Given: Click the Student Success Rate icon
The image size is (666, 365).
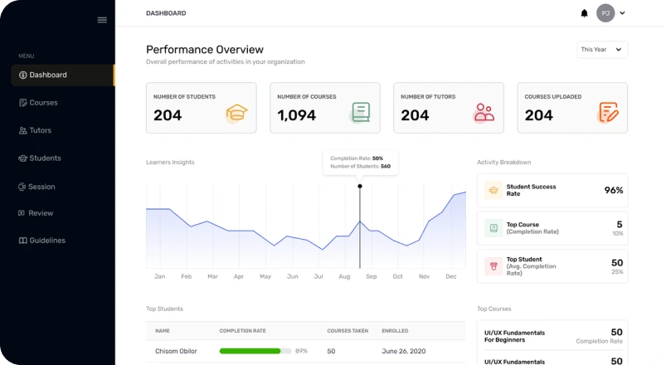Looking at the screenshot, I should point(493,190).
